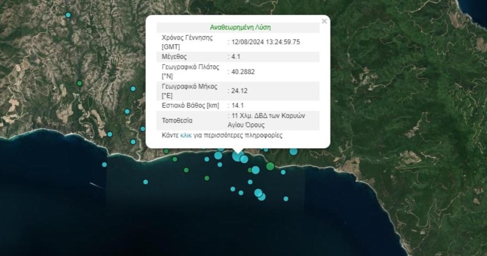Click the origin time value 12/08/2024 13:24:59.75
The image size is (487, 256).
coord(266,42)
